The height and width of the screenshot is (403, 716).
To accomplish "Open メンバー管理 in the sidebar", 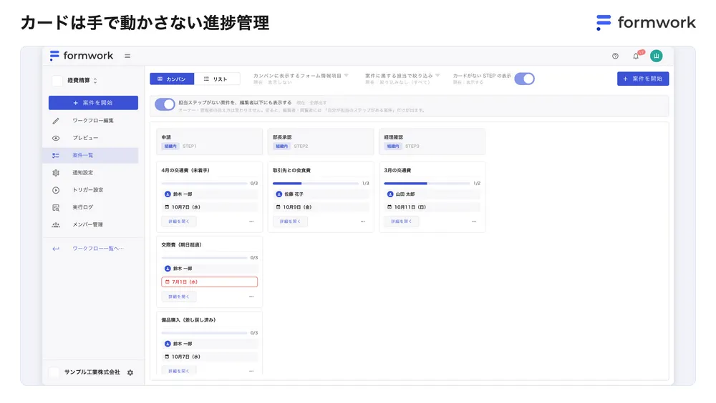I will click(x=87, y=225).
